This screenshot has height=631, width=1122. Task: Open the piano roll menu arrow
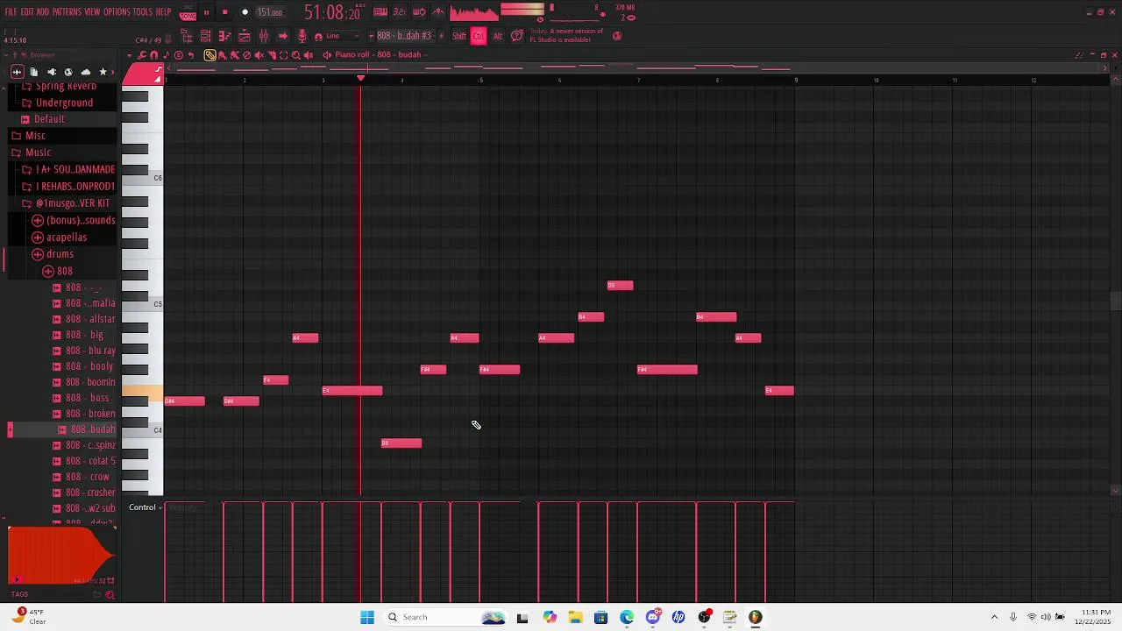pyautogui.click(x=130, y=55)
